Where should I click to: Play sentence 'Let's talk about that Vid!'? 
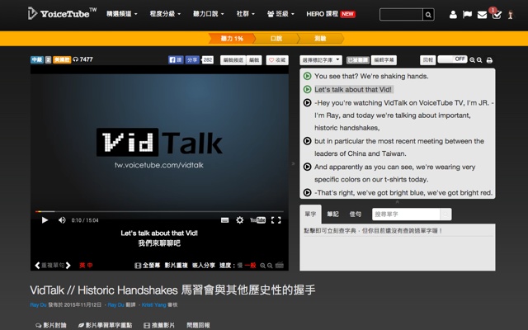pyautogui.click(x=307, y=90)
